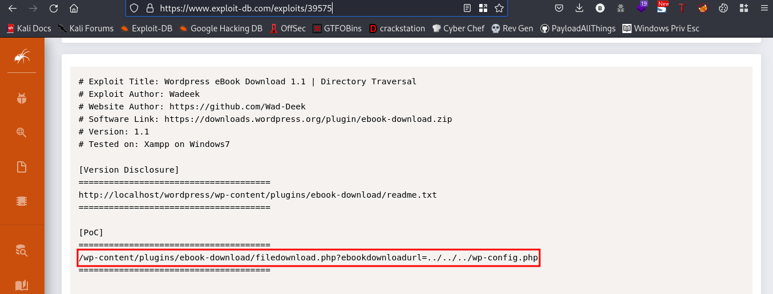Open the Cyber Chef bookmark
The width and height of the screenshot is (773, 294).
coord(458,28)
